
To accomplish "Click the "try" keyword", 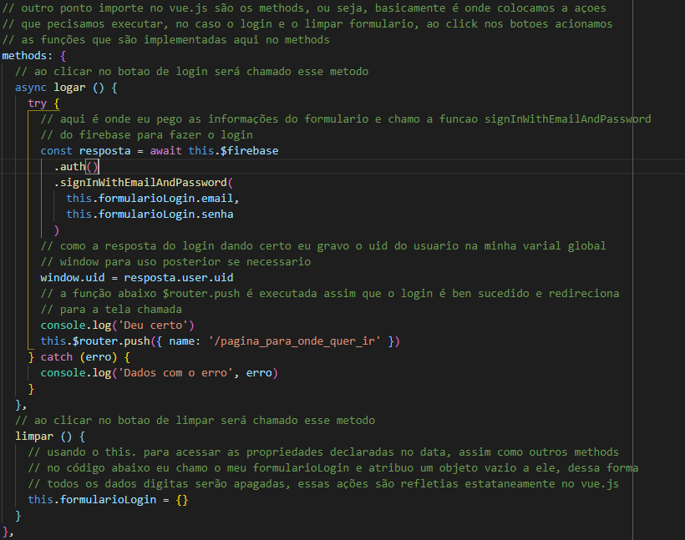I will point(38,103).
